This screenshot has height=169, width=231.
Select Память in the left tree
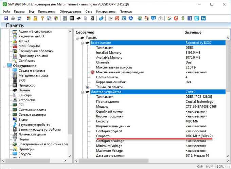pos(24,90)
